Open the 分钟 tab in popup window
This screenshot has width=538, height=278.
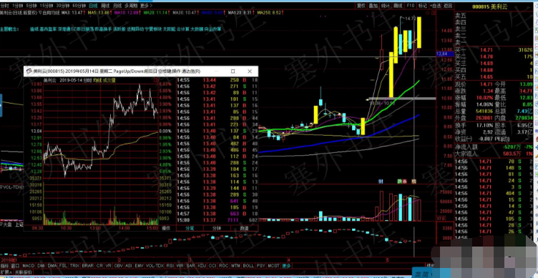[x=217, y=228]
